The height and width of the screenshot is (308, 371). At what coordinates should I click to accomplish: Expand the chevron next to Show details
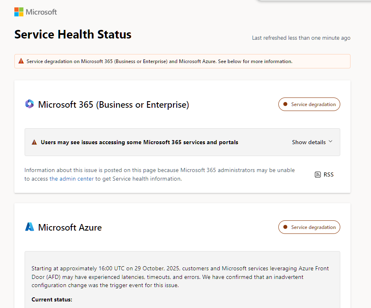click(330, 142)
